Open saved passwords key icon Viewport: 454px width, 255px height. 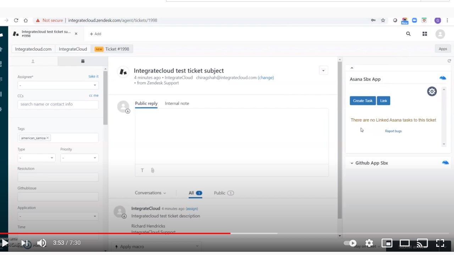(x=373, y=20)
